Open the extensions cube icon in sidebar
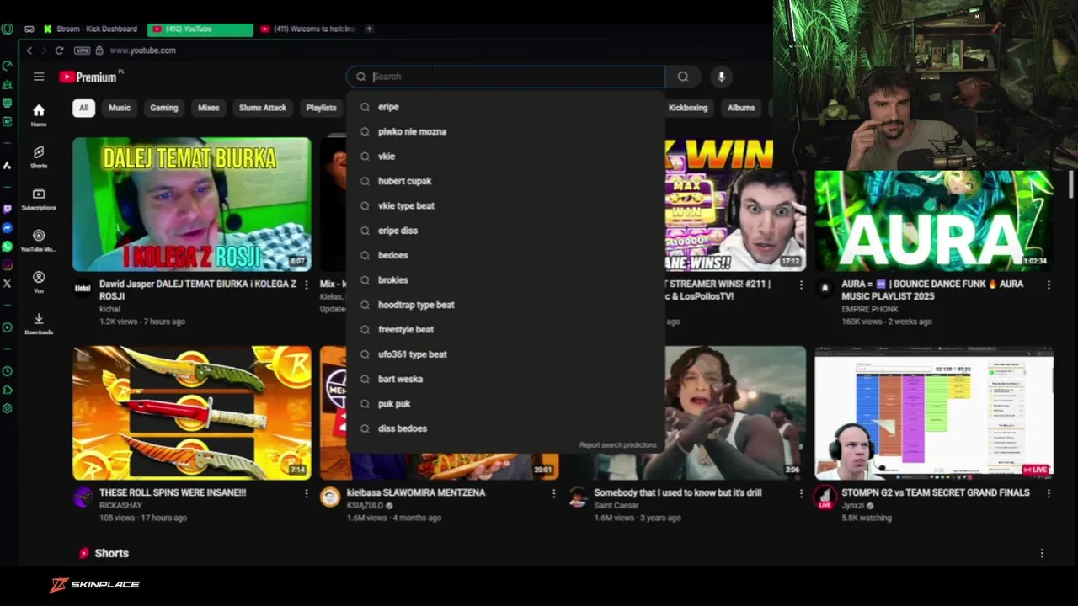Screen dimensions: 1078x606 click(x=8, y=390)
